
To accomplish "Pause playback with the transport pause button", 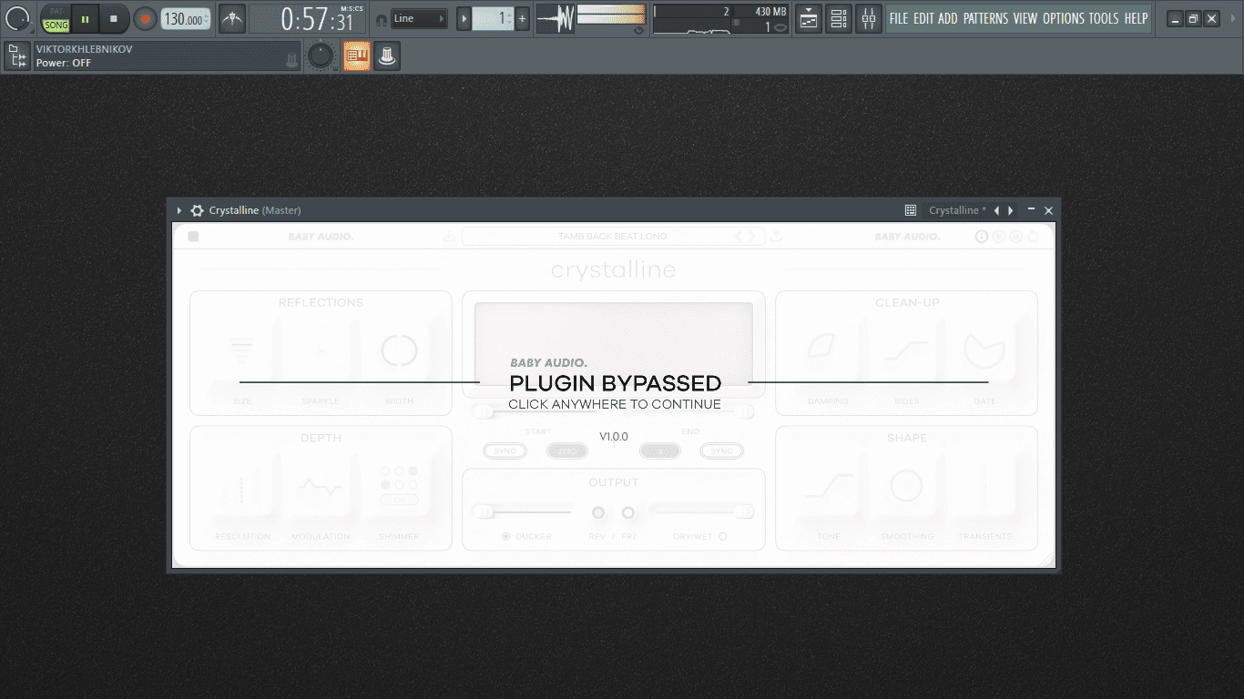I will 85,18.
